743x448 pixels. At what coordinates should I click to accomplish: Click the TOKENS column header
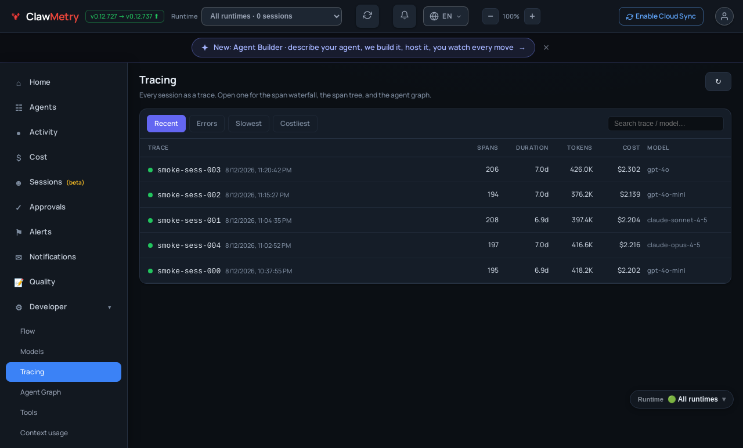tap(580, 148)
